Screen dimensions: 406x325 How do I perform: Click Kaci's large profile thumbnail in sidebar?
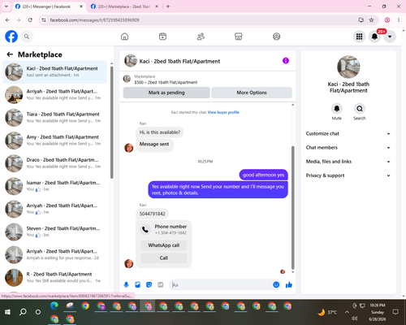[348, 67]
